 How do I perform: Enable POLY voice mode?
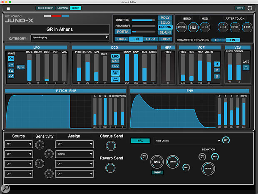pos(165,17)
